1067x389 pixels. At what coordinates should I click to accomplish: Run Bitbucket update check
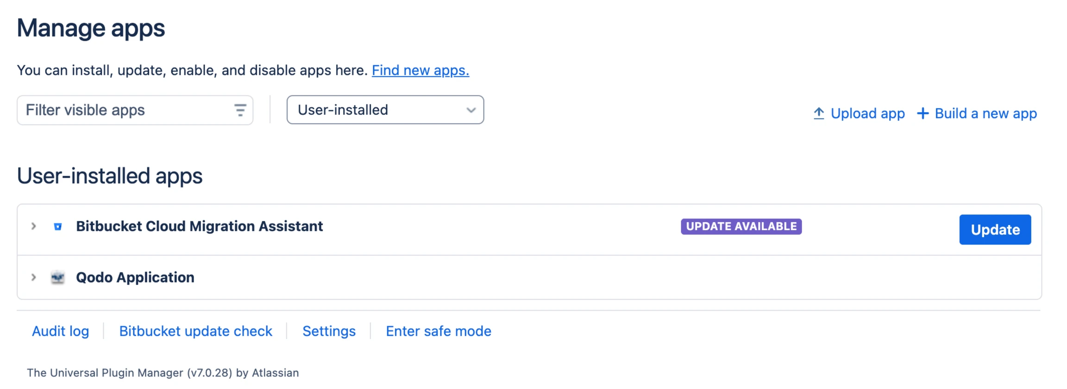(195, 331)
